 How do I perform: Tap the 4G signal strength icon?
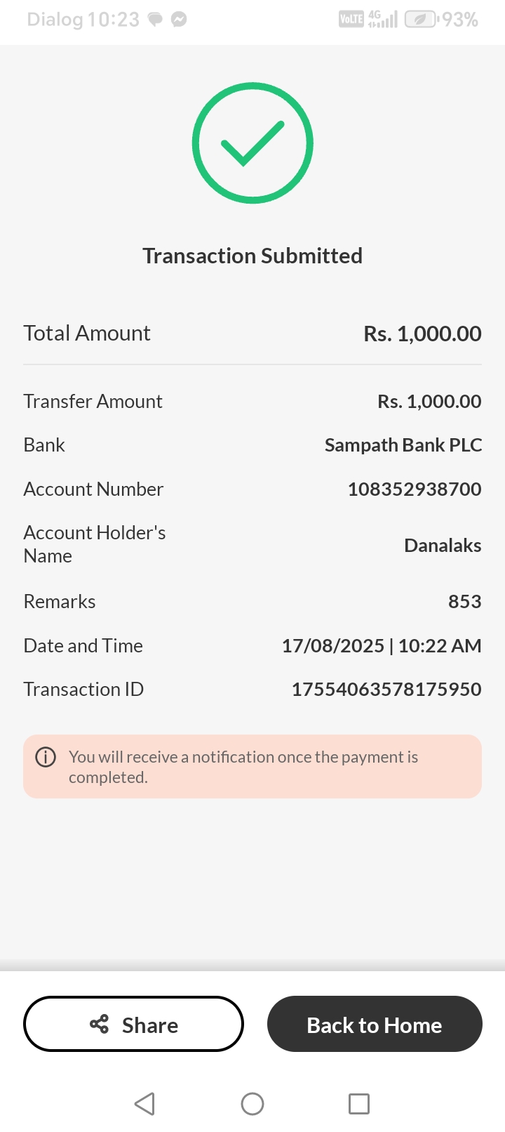(x=382, y=20)
